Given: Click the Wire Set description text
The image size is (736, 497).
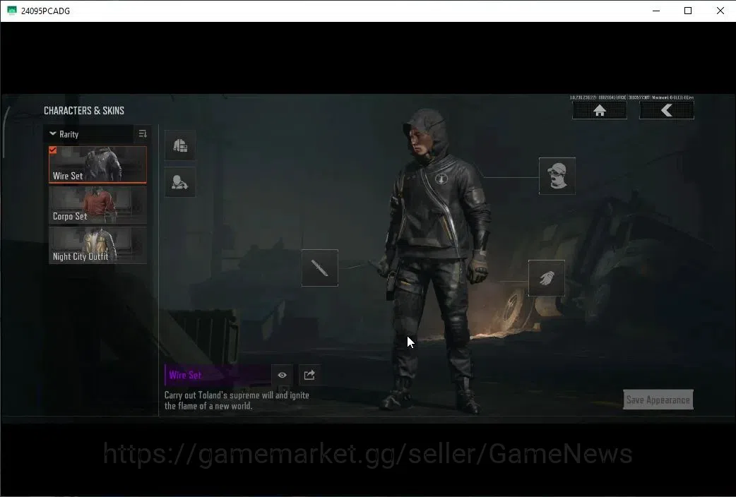Looking at the screenshot, I should [x=237, y=400].
